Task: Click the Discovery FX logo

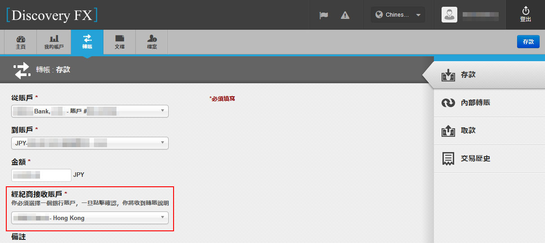Action: tap(52, 15)
